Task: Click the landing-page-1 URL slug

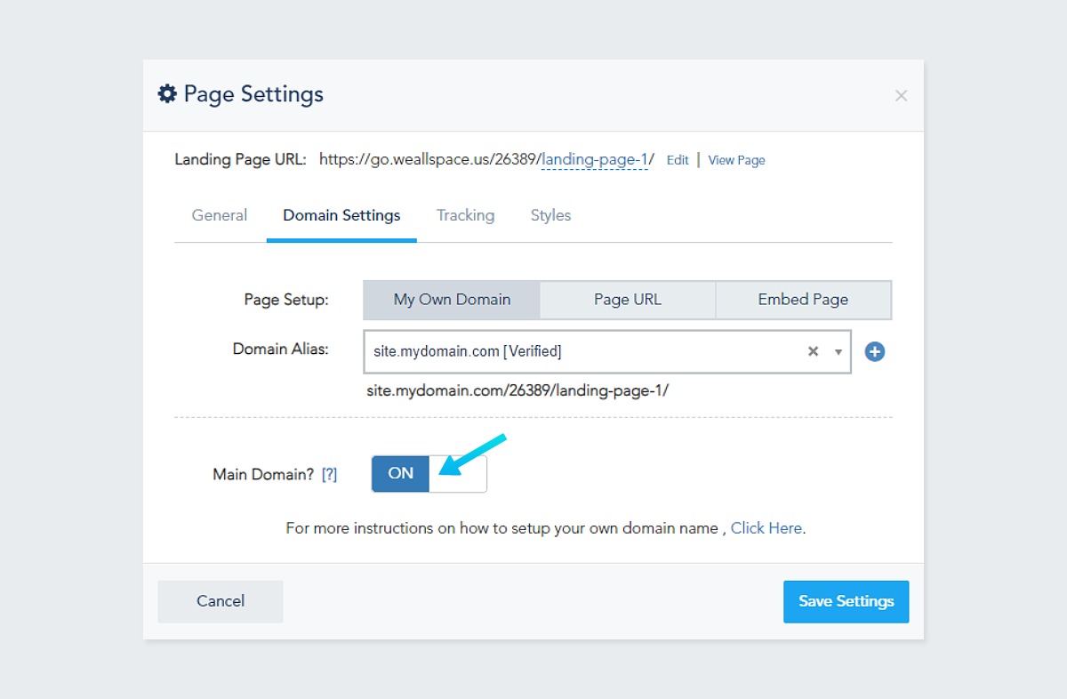Action: pos(594,159)
